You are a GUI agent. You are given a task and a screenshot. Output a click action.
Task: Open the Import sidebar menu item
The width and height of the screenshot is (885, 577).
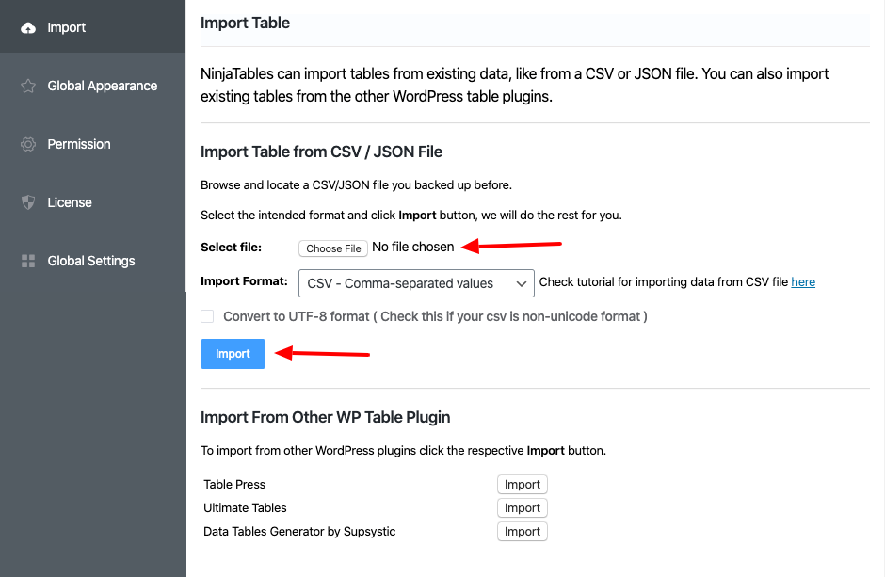click(x=67, y=28)
